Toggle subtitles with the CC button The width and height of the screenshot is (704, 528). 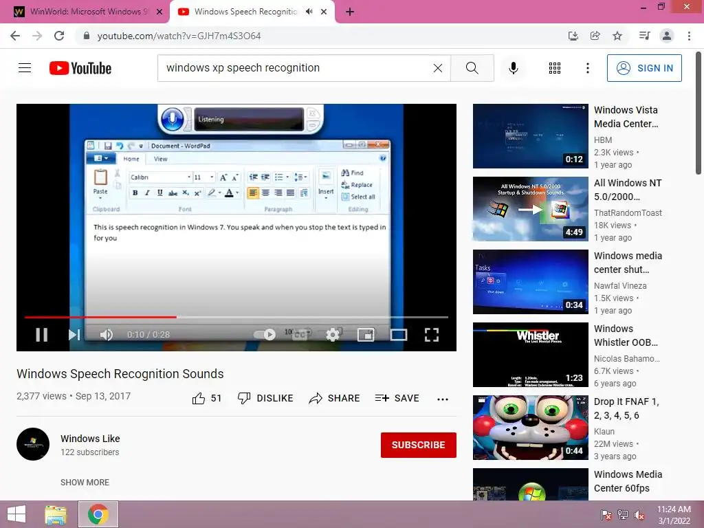point(300,335)
